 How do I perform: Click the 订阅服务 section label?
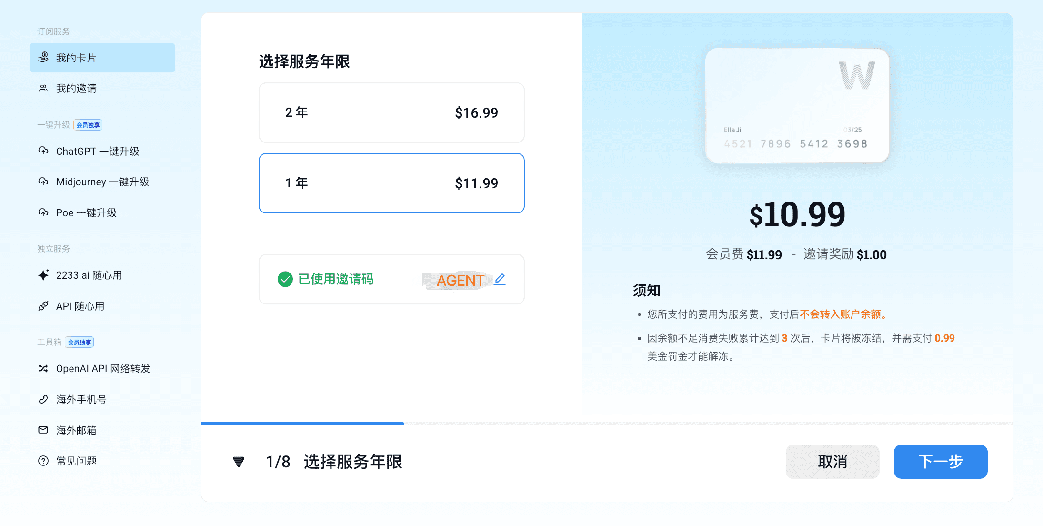(54, 31)
